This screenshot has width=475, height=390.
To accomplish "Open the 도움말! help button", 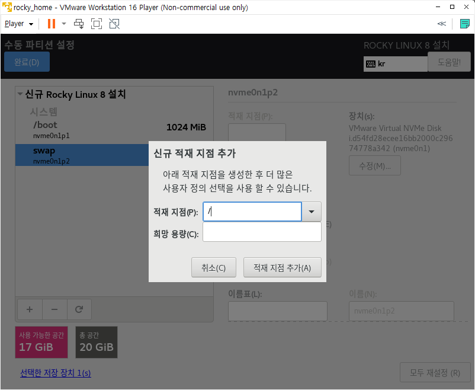I will (x=449, y=62).
